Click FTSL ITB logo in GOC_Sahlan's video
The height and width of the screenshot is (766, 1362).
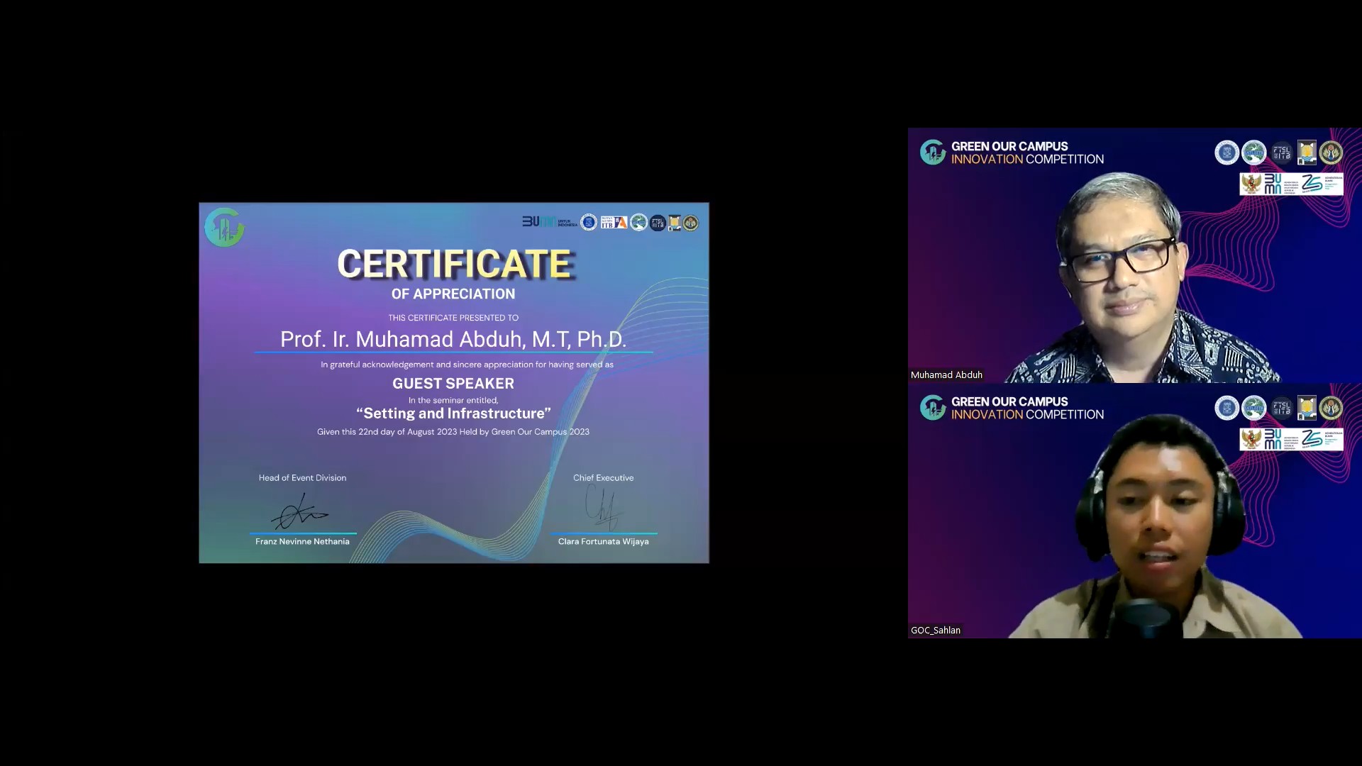point(1281,408)
